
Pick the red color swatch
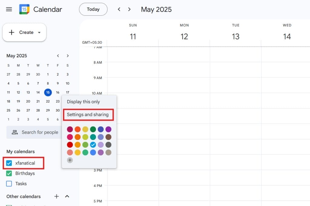click(x=70, y=145)
